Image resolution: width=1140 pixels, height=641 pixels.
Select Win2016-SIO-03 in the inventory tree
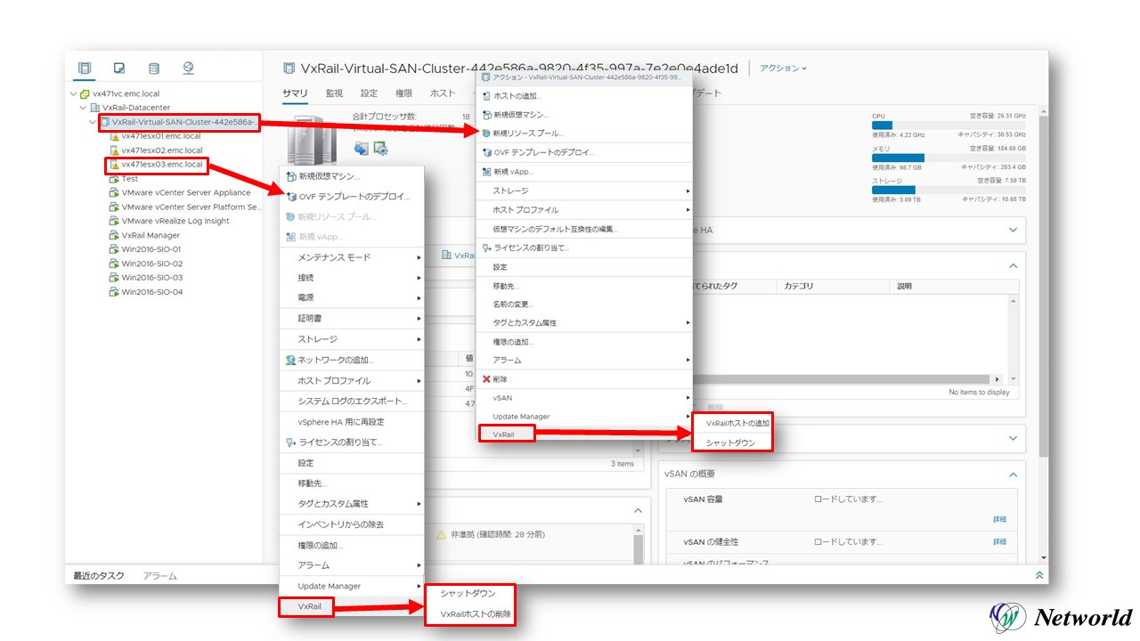pyautogui.click(x=151, y=278)
